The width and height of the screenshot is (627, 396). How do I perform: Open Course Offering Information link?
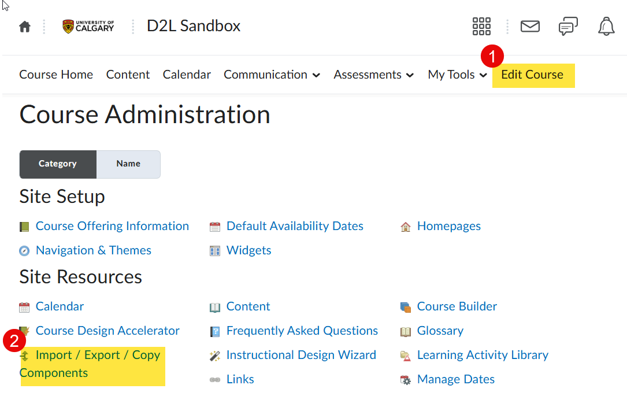(x=112, y=226)
